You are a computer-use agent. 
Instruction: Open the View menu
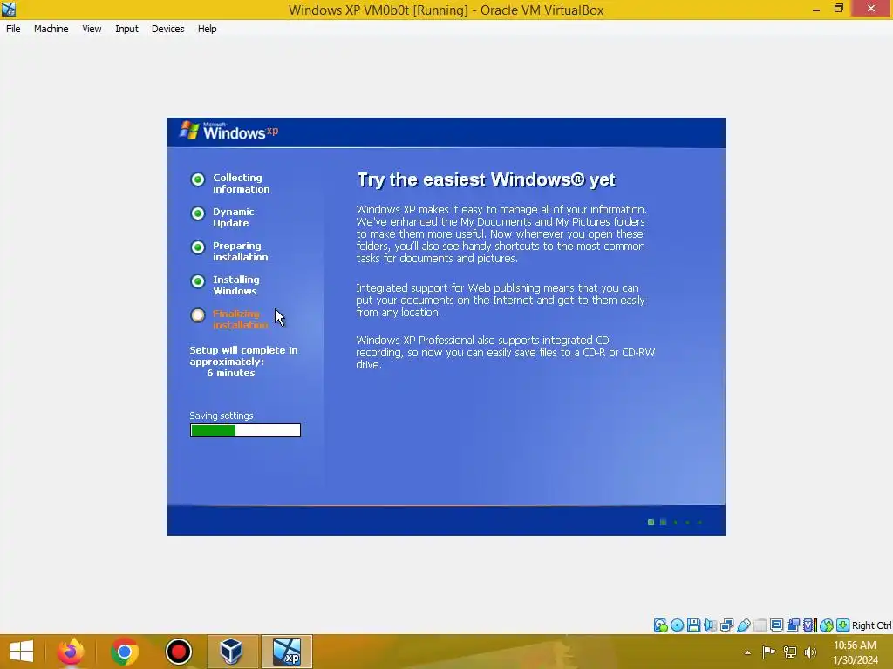[x=92, y=29]
